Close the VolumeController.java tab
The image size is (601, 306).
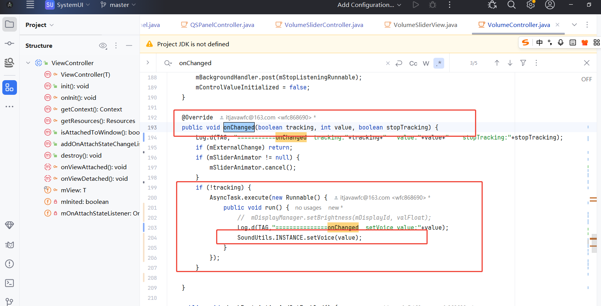click(557, 25)
